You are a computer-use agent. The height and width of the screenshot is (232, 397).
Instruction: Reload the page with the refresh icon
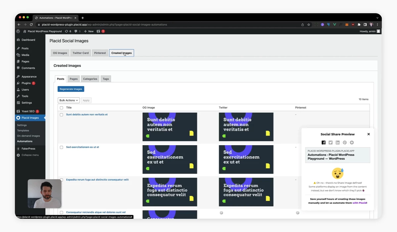click(x=31, y=24)
